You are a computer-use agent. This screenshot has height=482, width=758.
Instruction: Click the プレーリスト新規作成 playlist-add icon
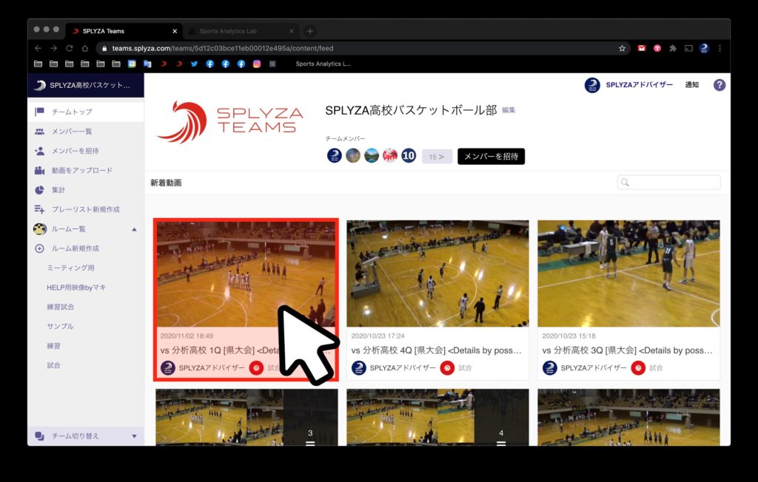[40, 209]
